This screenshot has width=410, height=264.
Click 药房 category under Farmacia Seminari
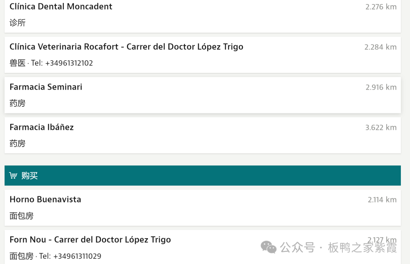pos(17,103)
